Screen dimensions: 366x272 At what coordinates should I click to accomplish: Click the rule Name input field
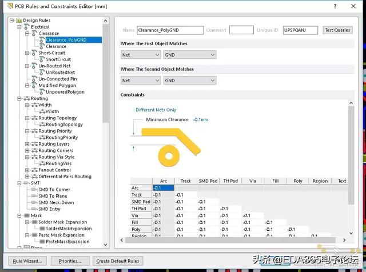coord(170,30)
